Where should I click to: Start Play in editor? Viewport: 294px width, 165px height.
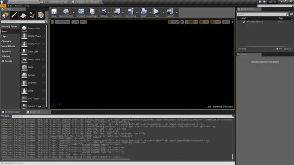156,11
